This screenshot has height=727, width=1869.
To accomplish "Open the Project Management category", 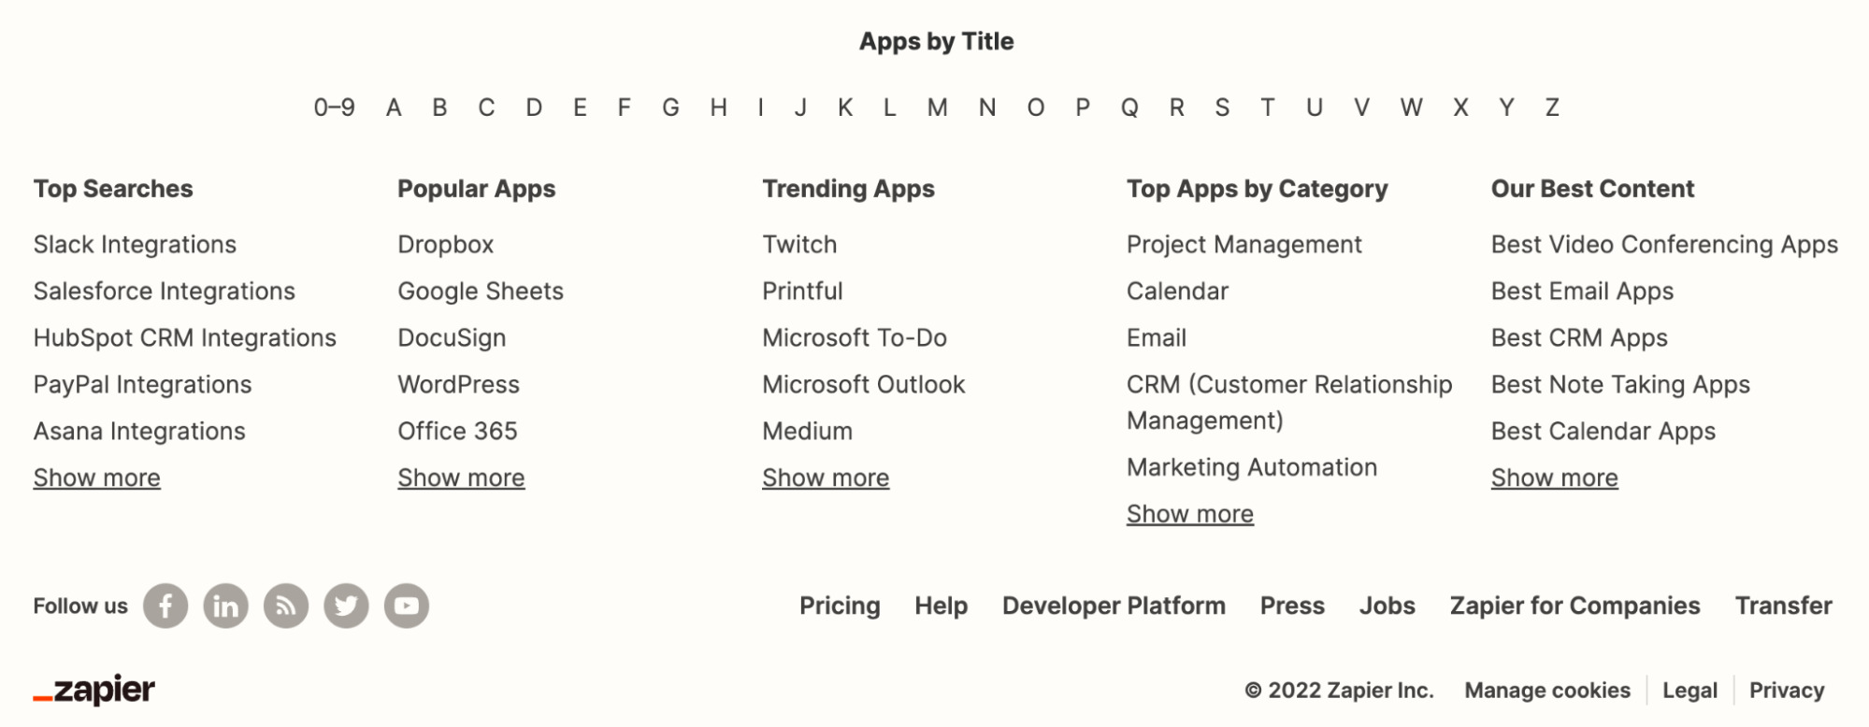I will [x=1244, y=244].
